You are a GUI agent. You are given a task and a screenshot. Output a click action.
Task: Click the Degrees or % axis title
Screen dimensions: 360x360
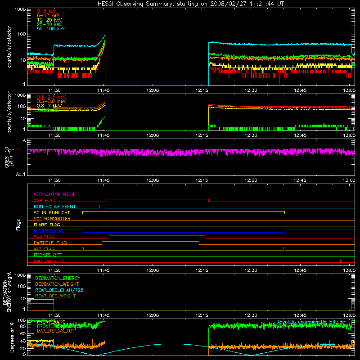point(12,337)
